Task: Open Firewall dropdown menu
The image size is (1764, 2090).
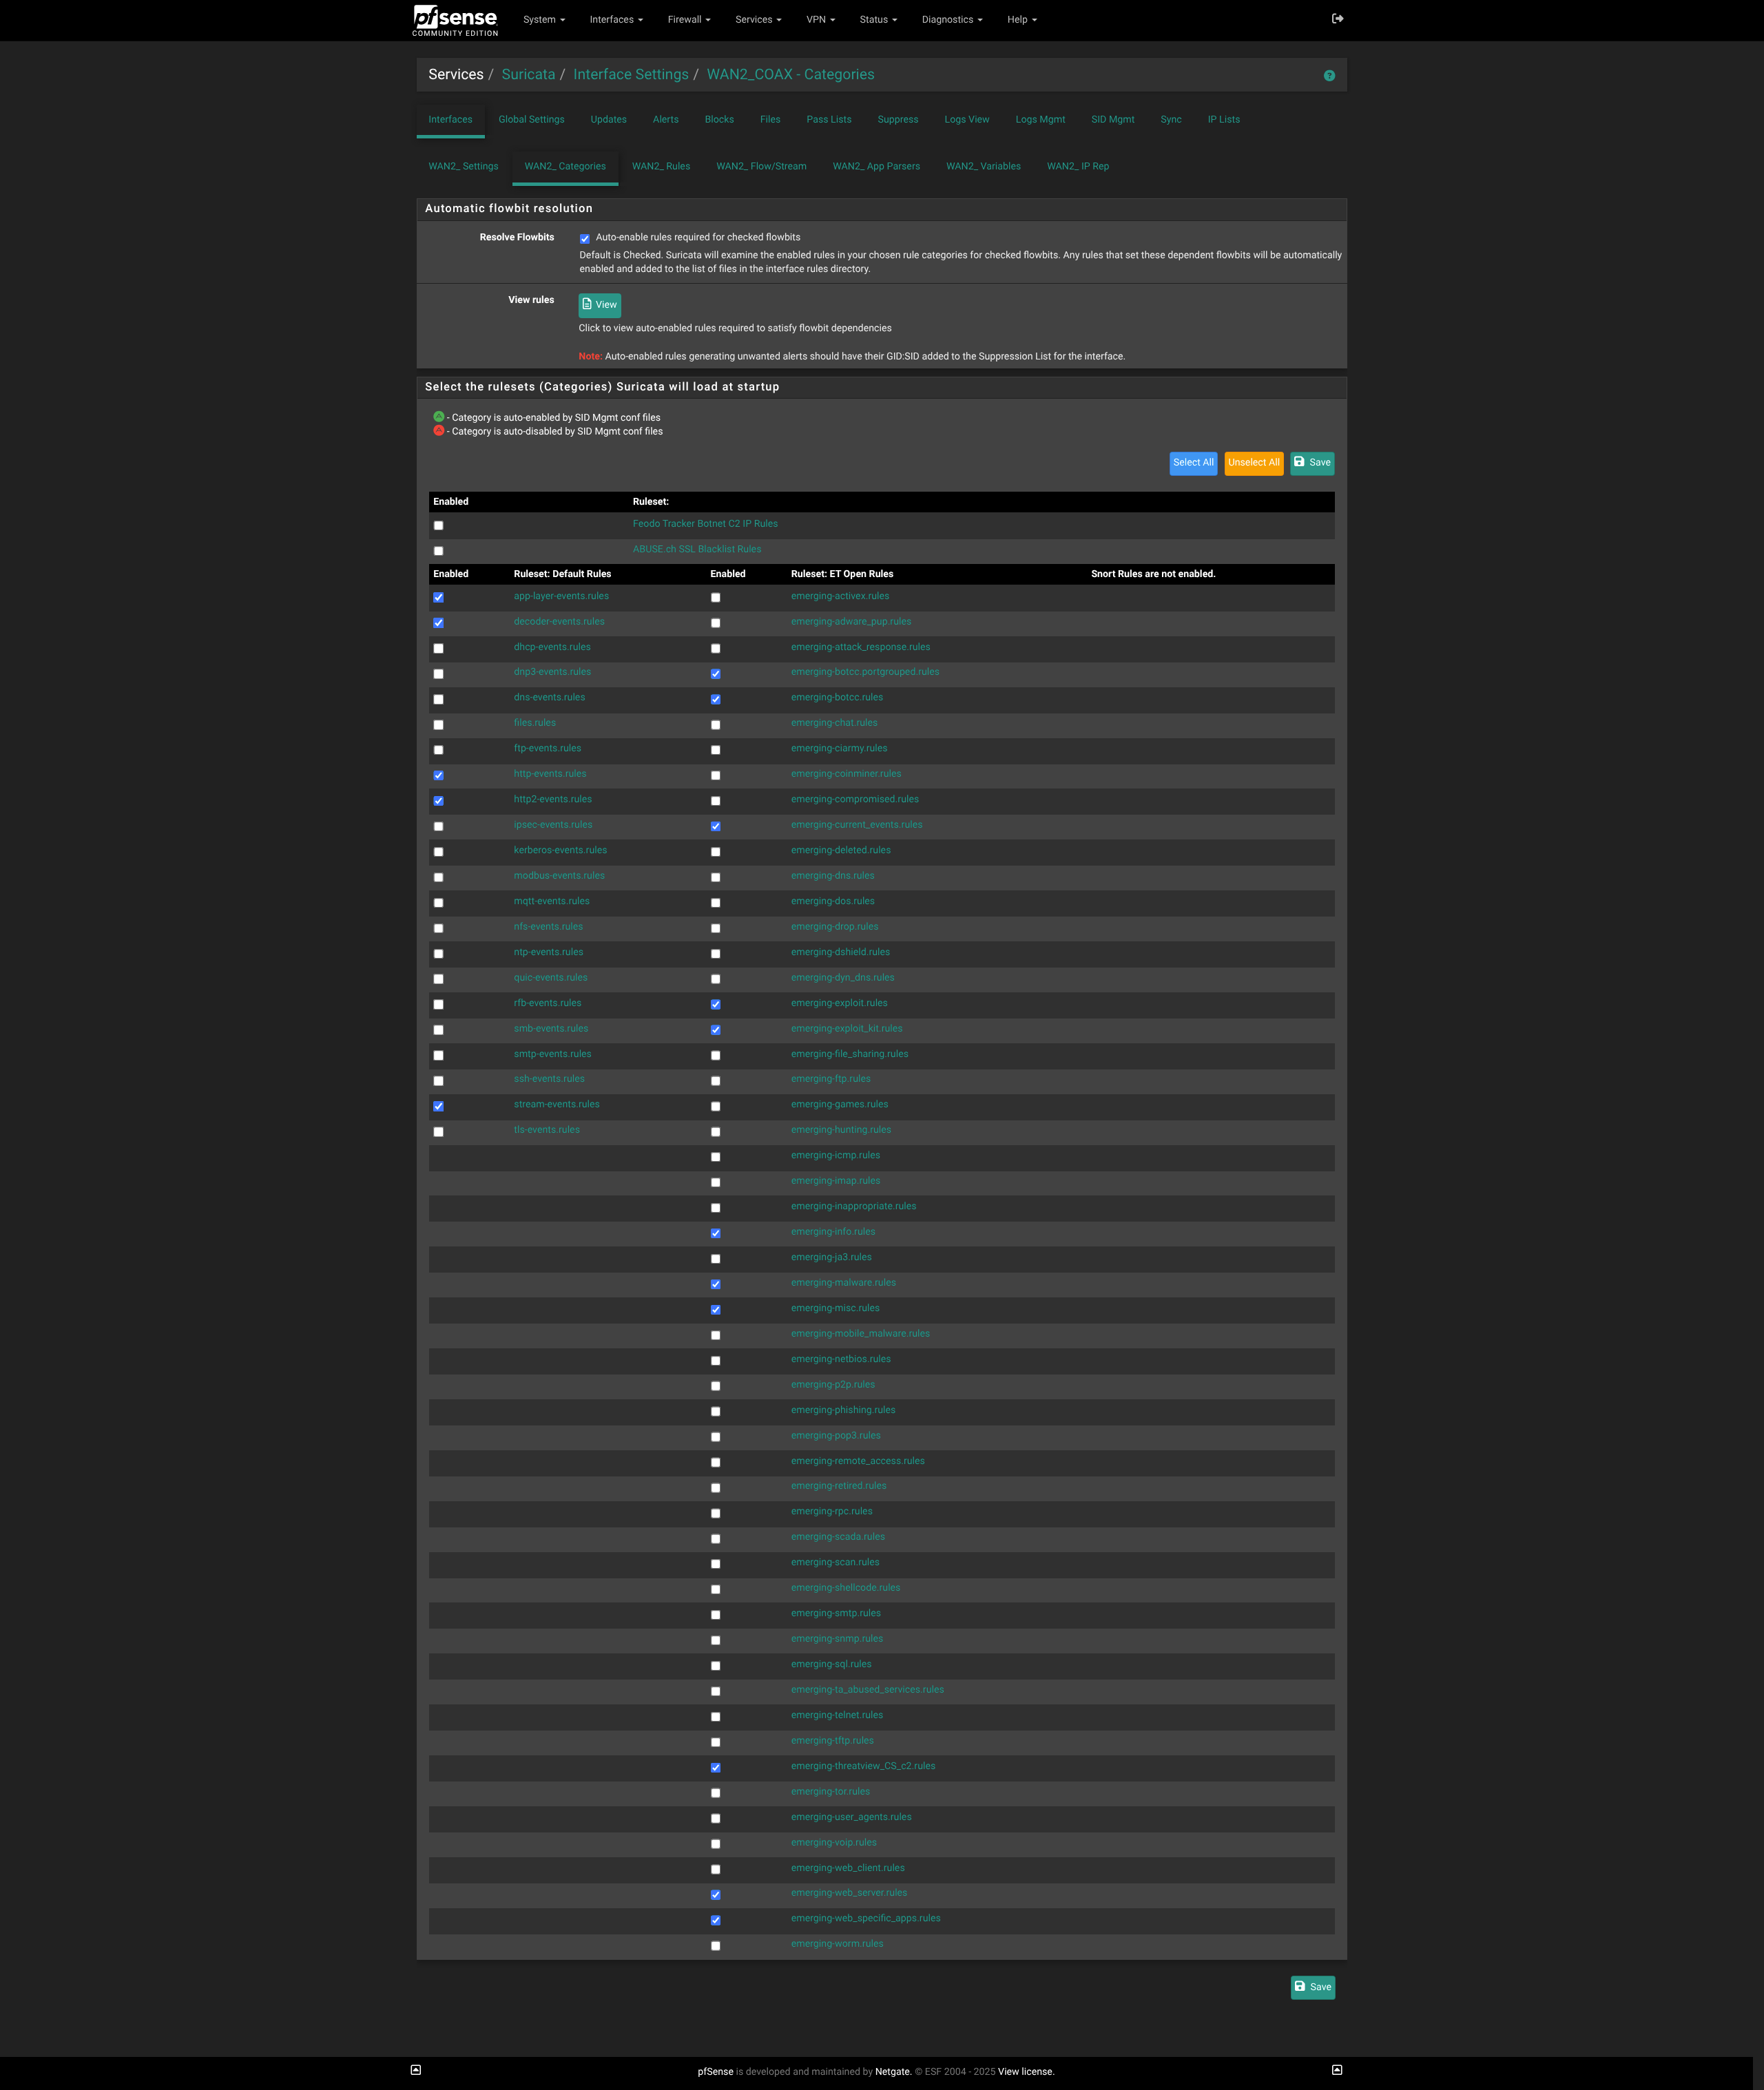Action: (x=689, y=20)
